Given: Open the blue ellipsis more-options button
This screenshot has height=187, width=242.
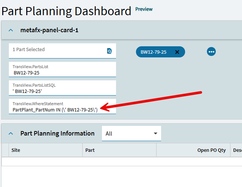Looking at the screenshot, I should [211, 52].
